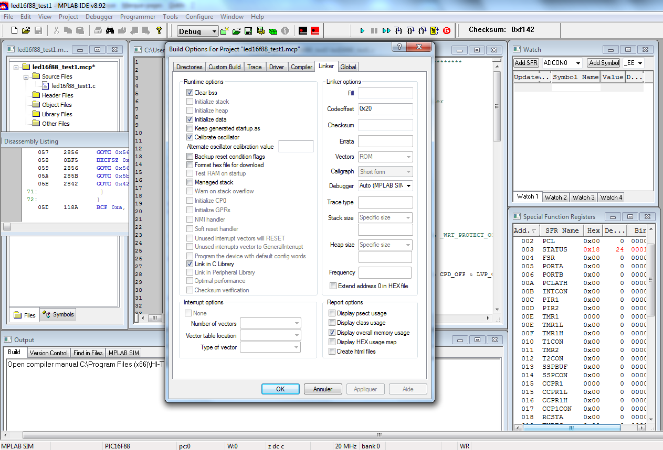
Task: Click the Step Into braces icon
Action: coord(399,31)
